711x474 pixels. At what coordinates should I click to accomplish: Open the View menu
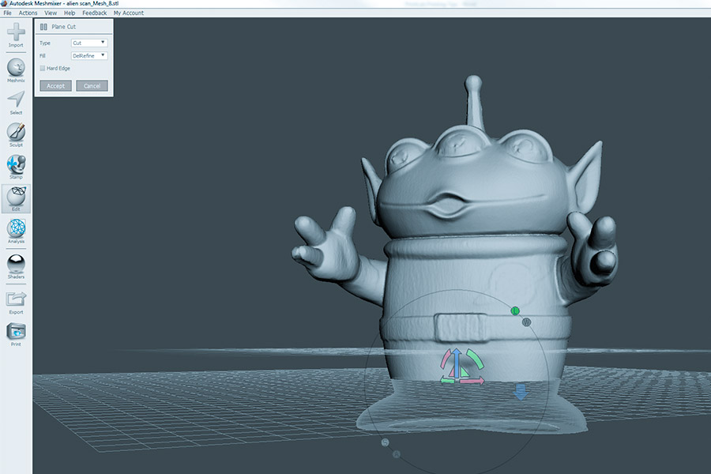coord(51,13)
